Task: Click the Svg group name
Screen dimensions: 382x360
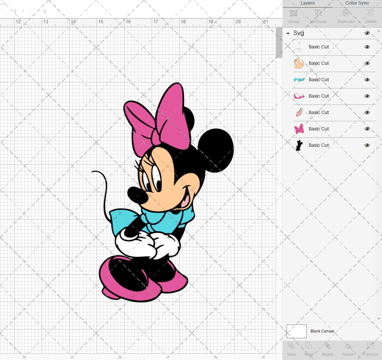Action: pos(298,33)
